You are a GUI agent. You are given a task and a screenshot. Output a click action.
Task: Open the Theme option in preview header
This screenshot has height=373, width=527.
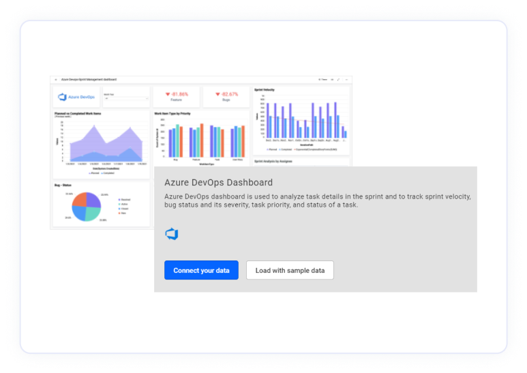[322, 80]
